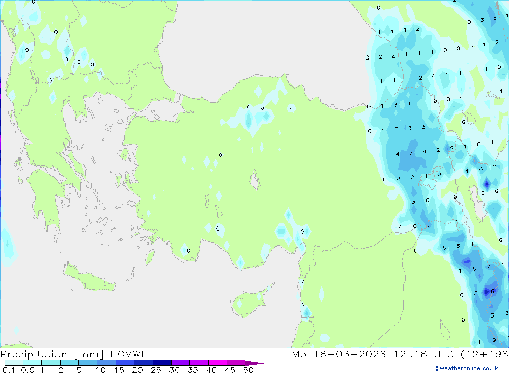Click the 15–20 mm blue legend swatch

pyautogui.click(x=125, y=363)
